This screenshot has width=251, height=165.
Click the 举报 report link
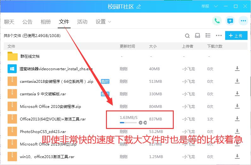click(205, 6)
